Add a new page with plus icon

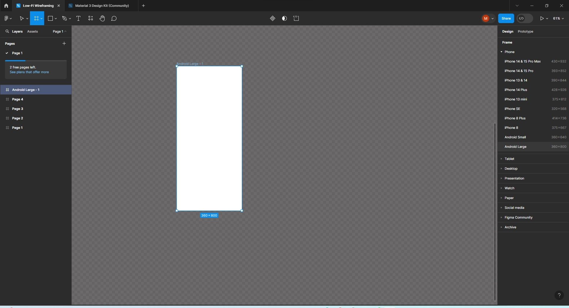pyautogui.click(x=64, y=43)
